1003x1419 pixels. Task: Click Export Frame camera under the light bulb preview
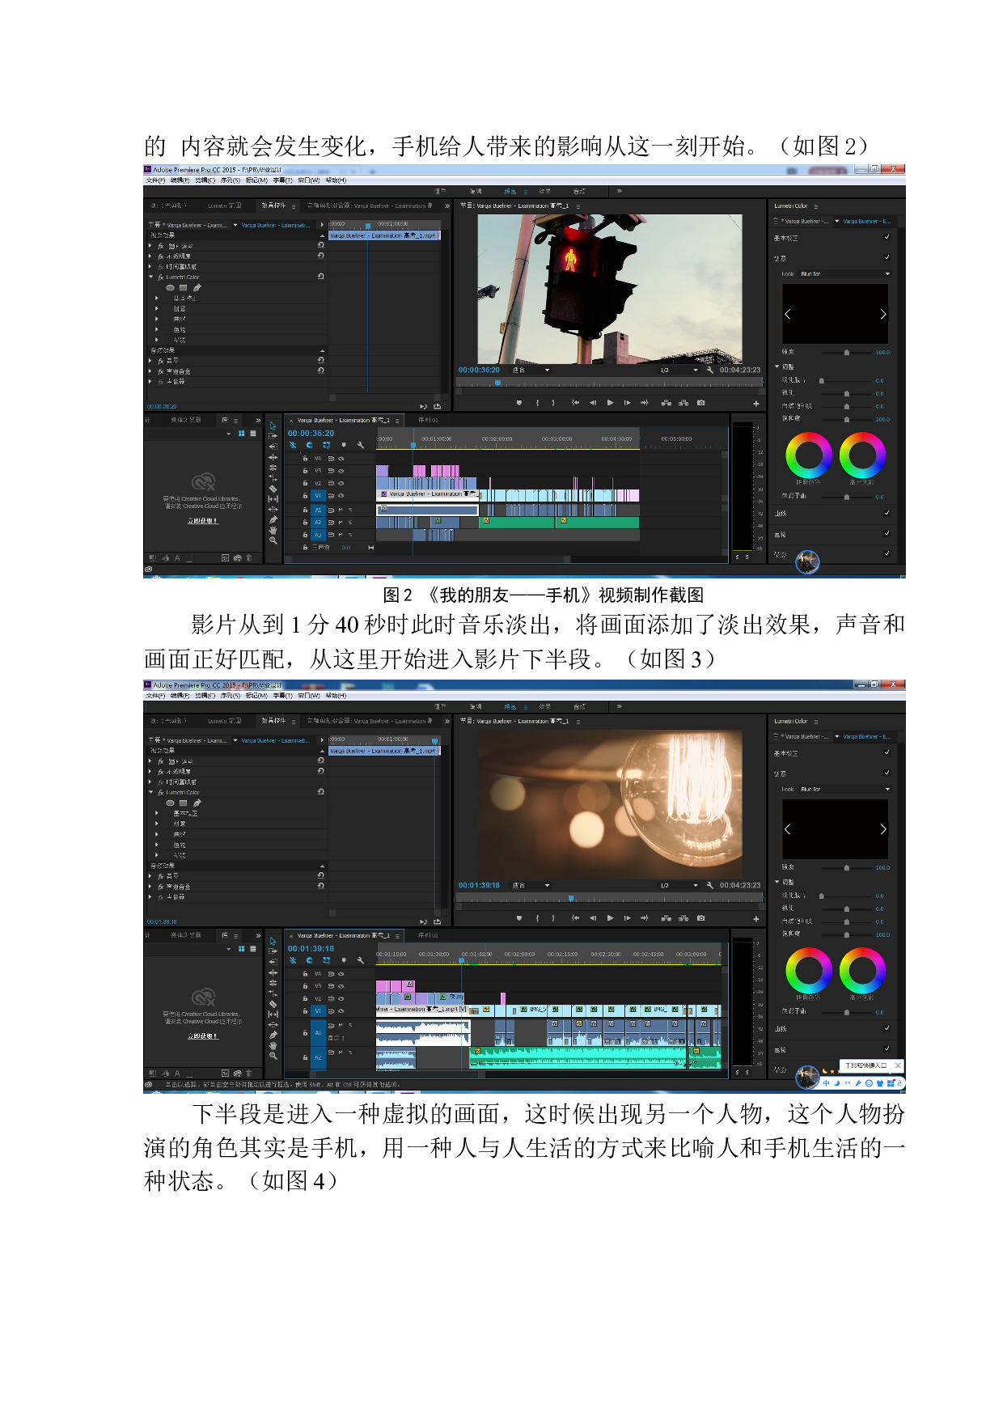(x=700, y=918)
